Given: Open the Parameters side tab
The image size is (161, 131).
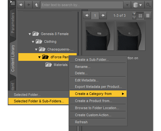Looking at the screenshot, I should coord(13,23).
